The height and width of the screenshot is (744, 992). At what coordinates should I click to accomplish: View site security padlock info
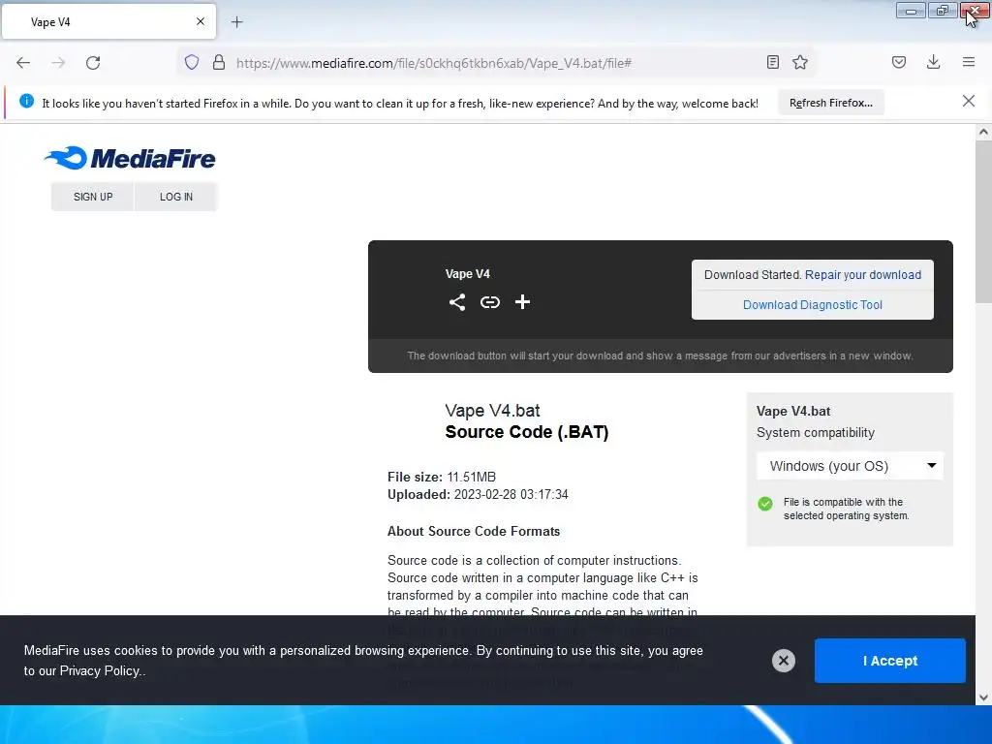click(219, 62)
